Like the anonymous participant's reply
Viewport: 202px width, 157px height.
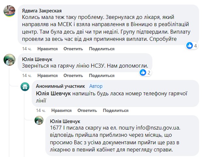coord(61,110)
